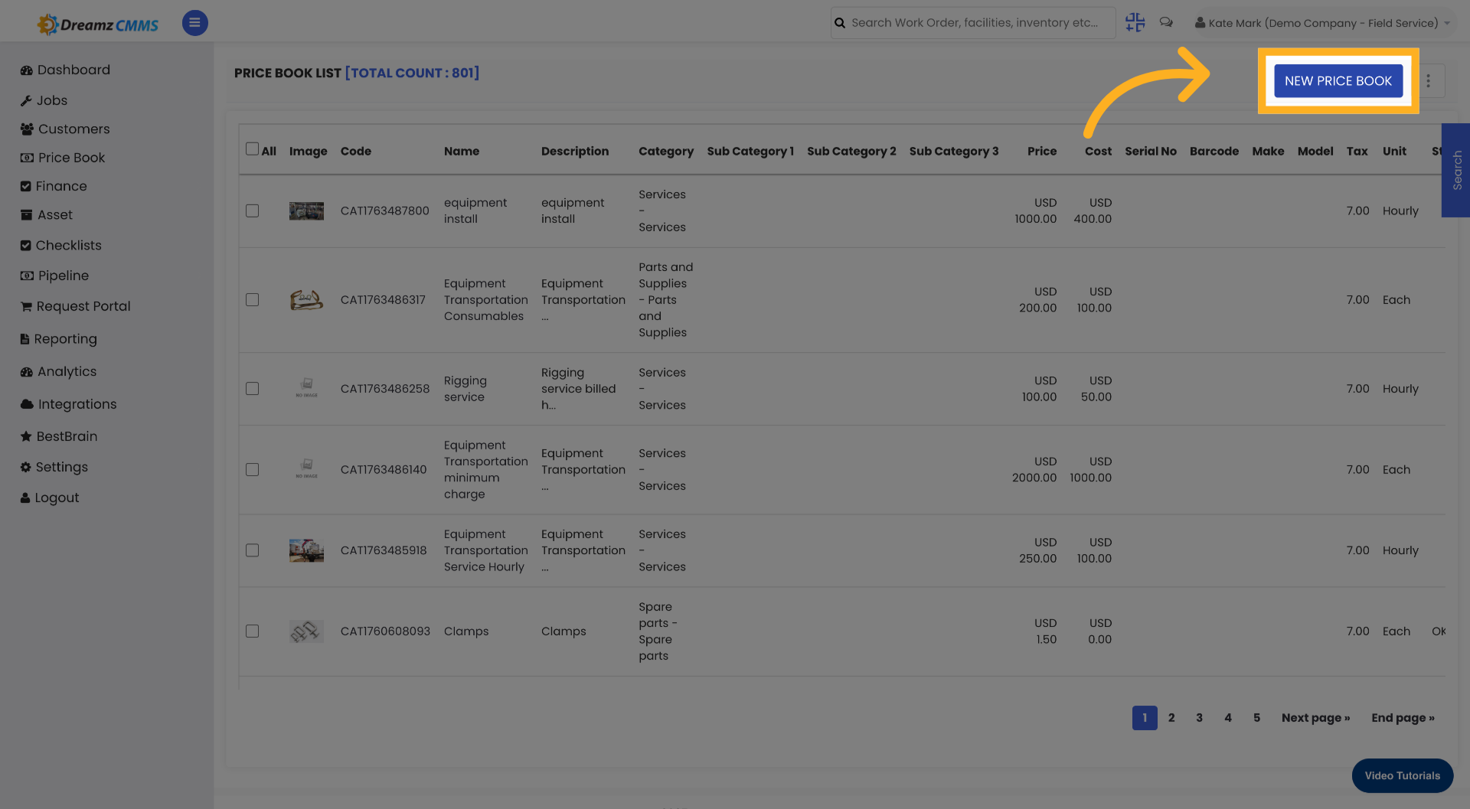
Task: Check the row CAT1763487800 checkbox
Action: pyautogui.click(x=252, y=210)
